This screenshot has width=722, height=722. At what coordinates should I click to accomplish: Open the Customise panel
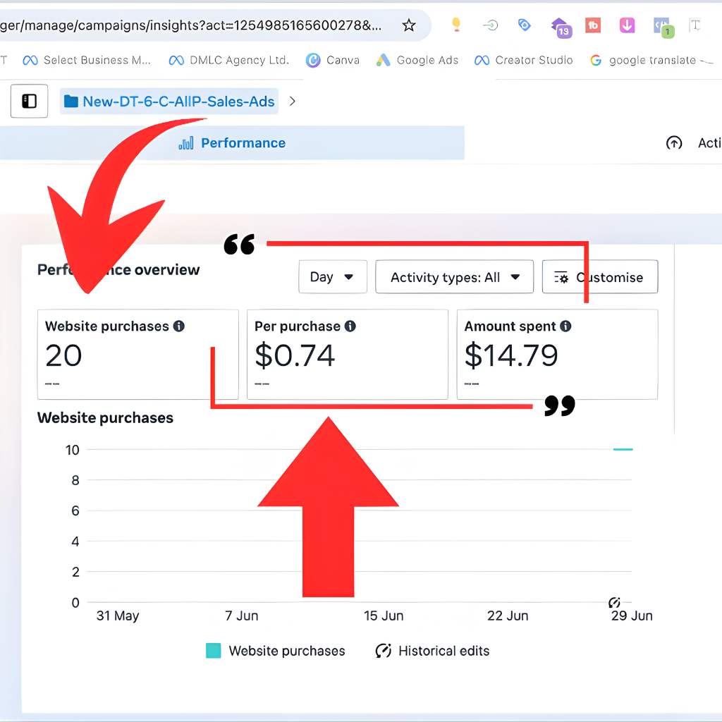599,276
